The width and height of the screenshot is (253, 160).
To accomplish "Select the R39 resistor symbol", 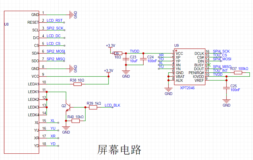I will point(93,107).
